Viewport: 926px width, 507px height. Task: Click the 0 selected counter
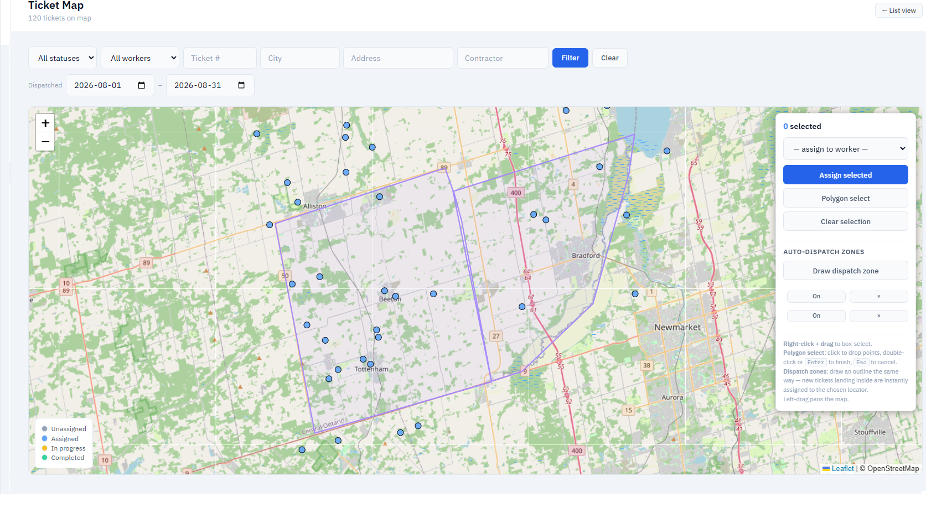pyautogui.click(x=802, y=127)
